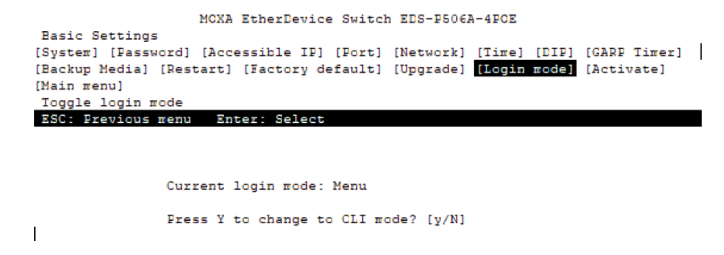
Task: Click the [y/N] prompt at CLI mode question
Action: pos(446,219)
